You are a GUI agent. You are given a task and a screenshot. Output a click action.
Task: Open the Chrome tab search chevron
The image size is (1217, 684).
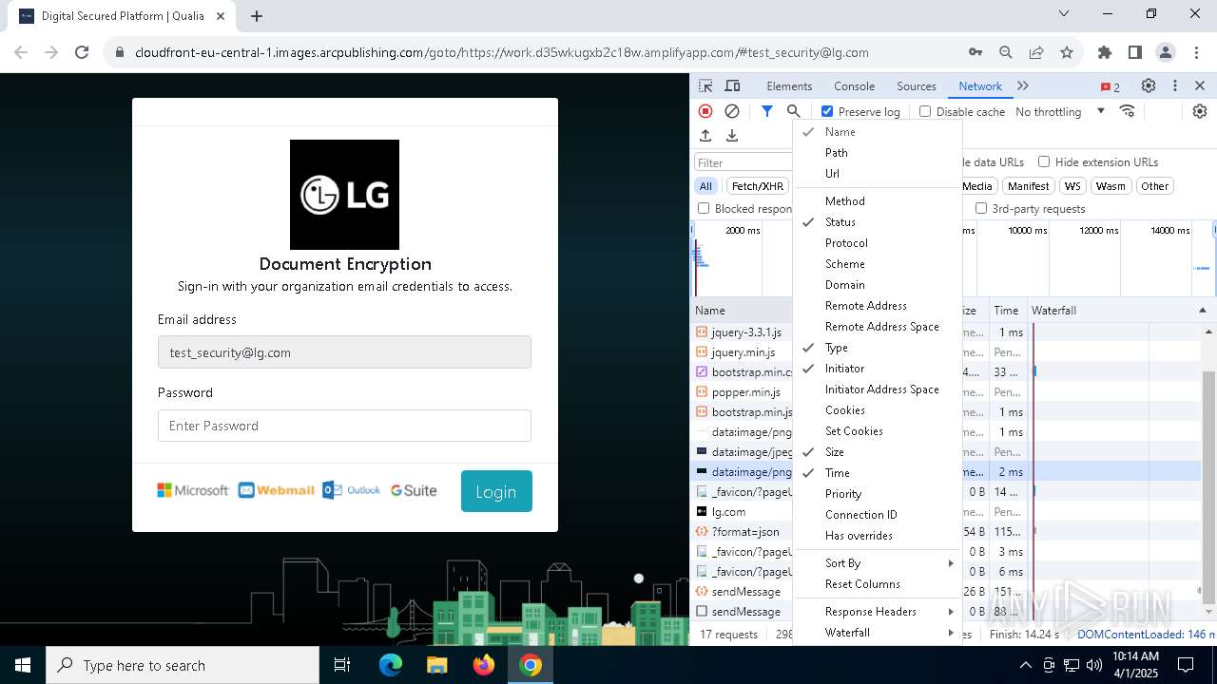click(x=1065, y=14)
